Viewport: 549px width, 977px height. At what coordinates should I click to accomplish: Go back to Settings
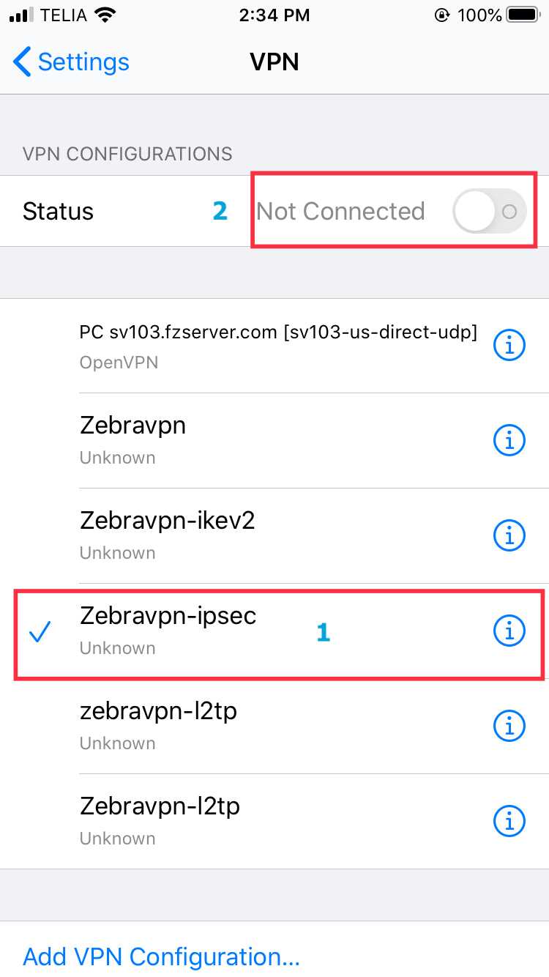click(x=72, y=62)
